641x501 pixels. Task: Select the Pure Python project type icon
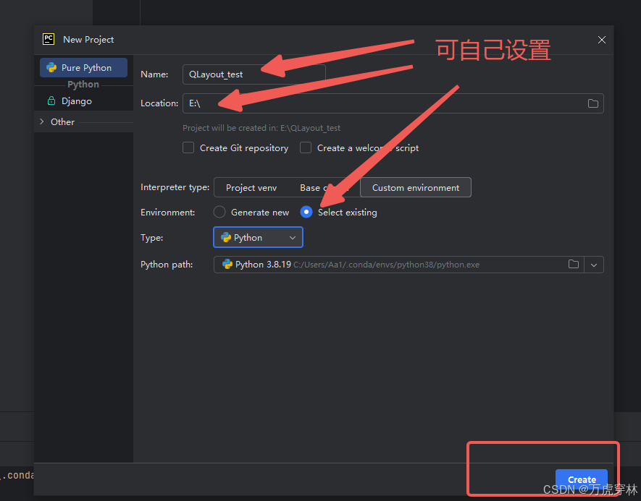[50, 67]
